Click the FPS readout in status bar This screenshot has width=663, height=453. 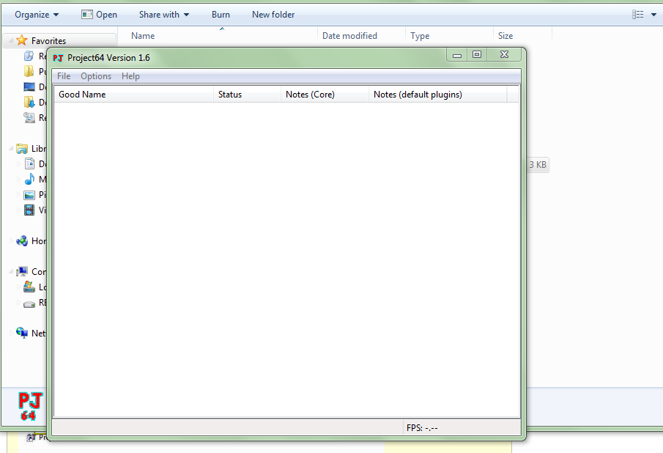(422, 428)
